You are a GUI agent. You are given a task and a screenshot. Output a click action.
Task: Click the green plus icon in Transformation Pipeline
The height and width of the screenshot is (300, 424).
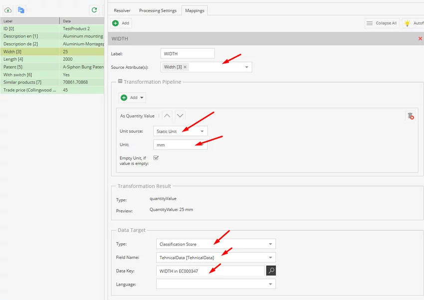124,98
